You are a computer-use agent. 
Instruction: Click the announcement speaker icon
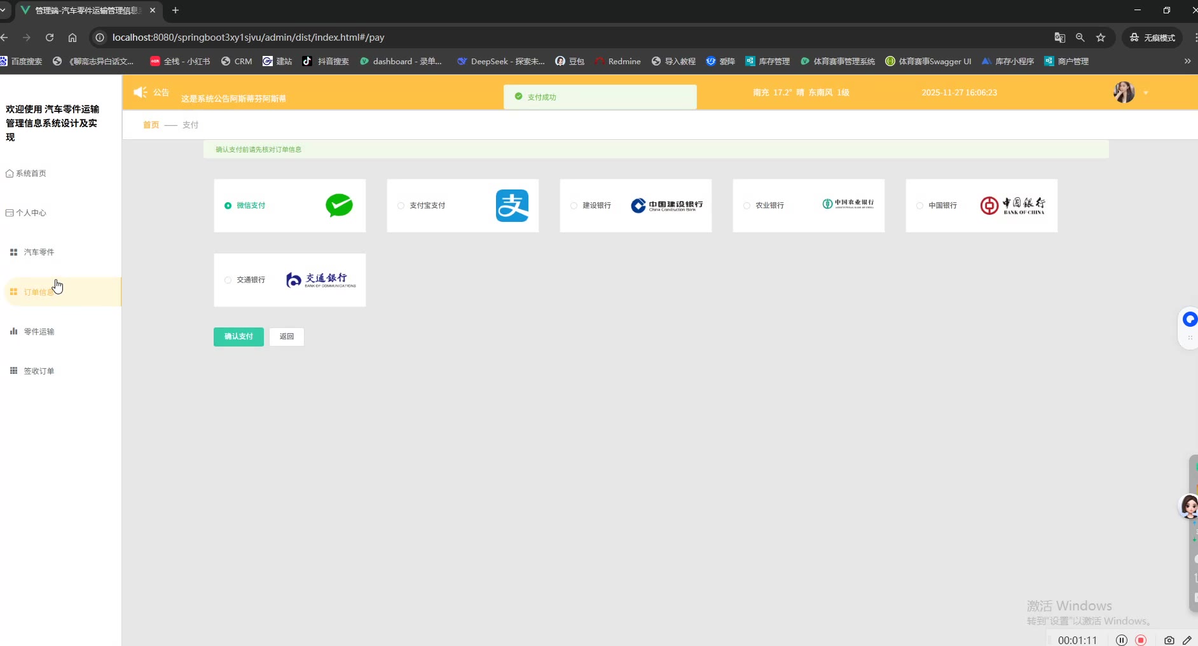point(140,92)
